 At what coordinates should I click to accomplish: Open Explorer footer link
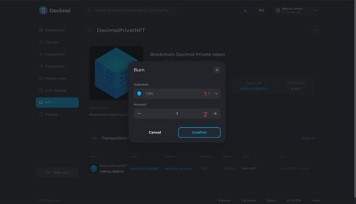[225, 200]
